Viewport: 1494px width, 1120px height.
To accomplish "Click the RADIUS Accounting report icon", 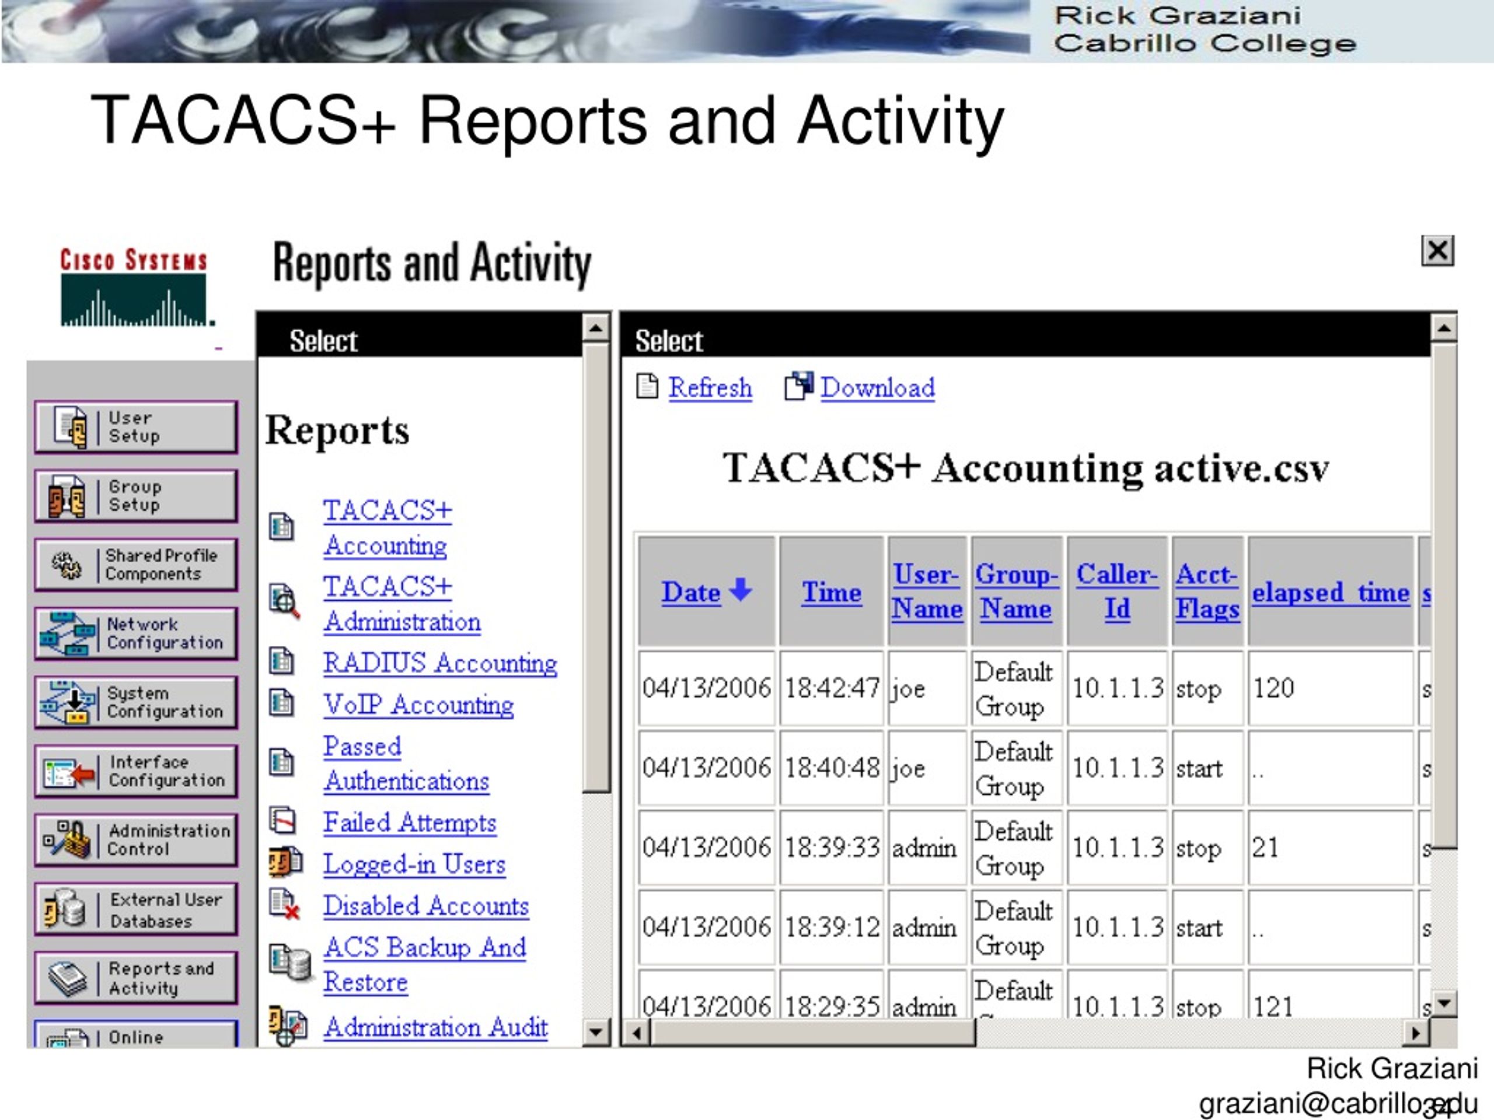I will coord(282,661).
